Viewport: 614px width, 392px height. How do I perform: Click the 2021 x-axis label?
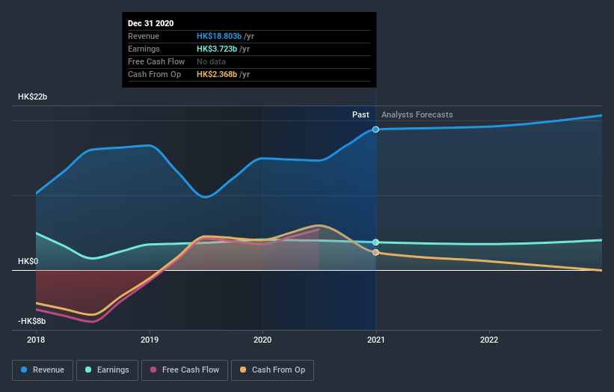click(x=376, y=340)
